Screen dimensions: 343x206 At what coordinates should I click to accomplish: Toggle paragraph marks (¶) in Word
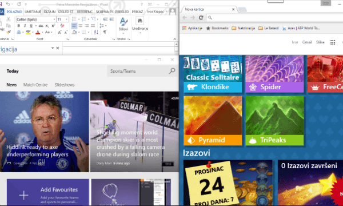(x=105, y=32)
